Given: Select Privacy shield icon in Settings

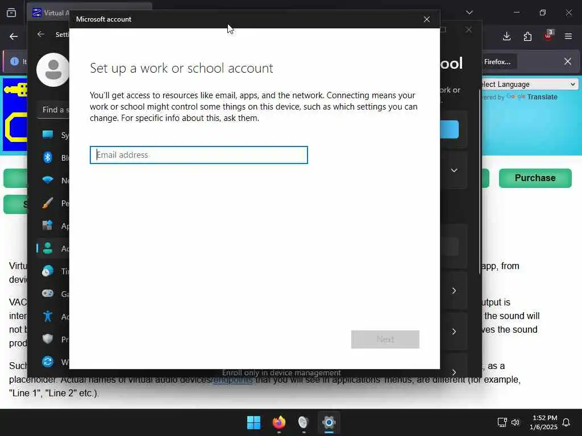Looking at the screenshot, I should point(48,339).
